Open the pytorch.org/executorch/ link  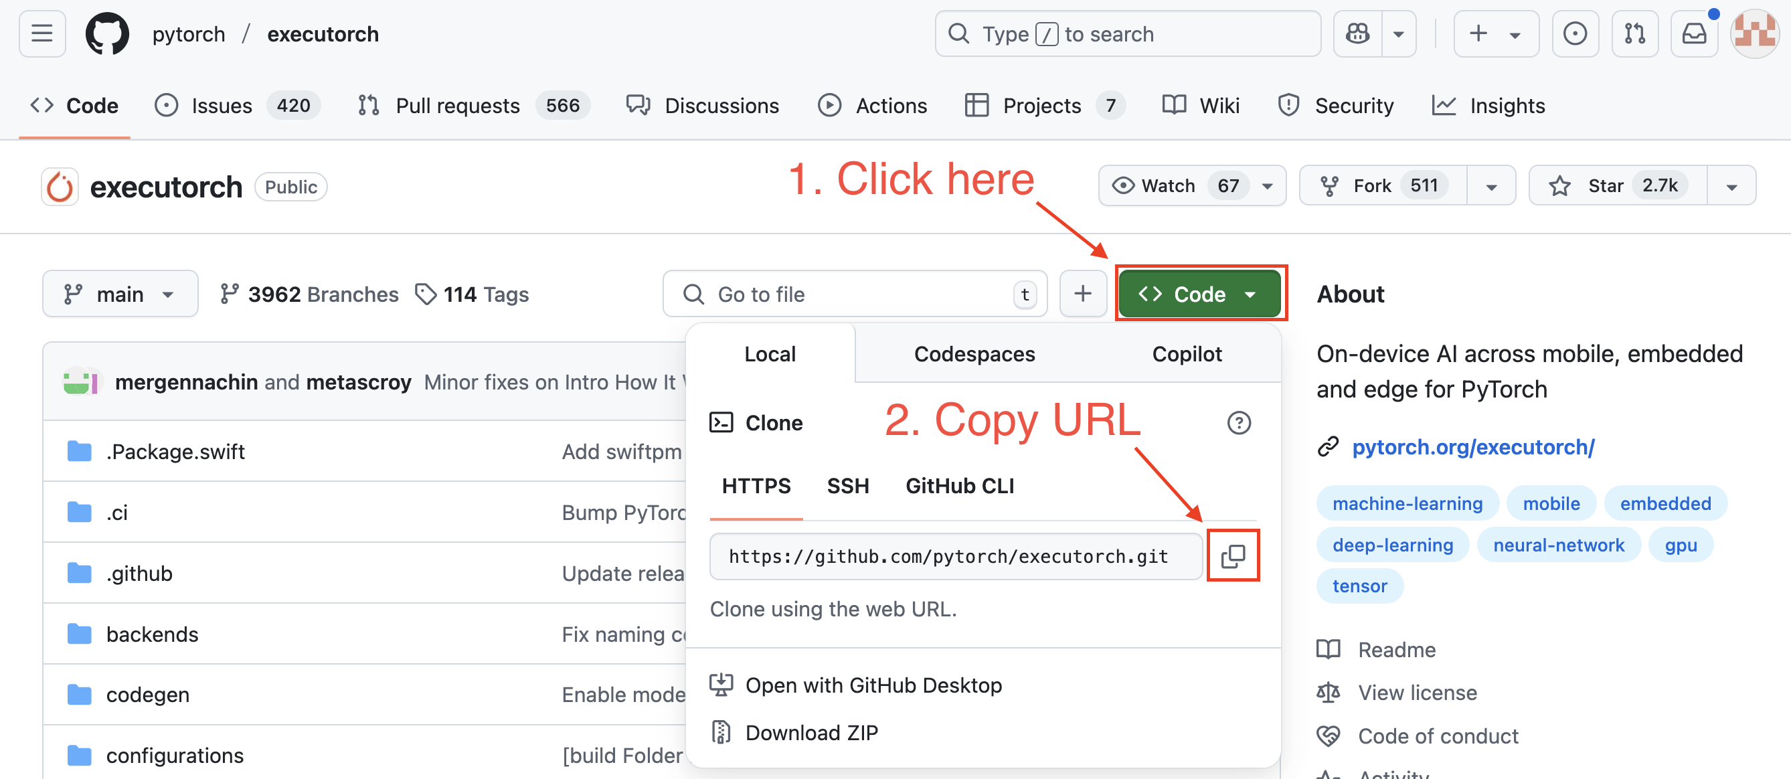[1472, 447]
